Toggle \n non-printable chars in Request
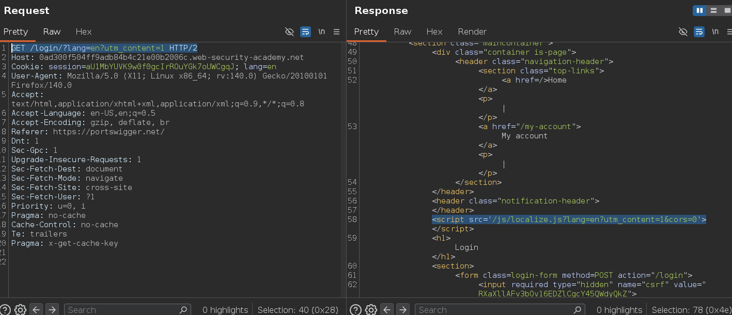 click(x=321, y=31)
